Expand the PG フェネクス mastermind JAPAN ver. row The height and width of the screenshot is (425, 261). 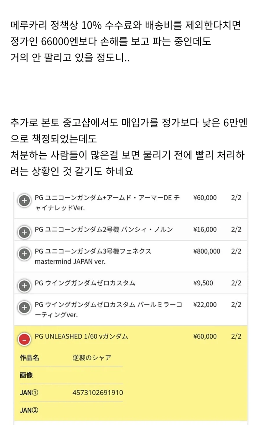[24, 254]
